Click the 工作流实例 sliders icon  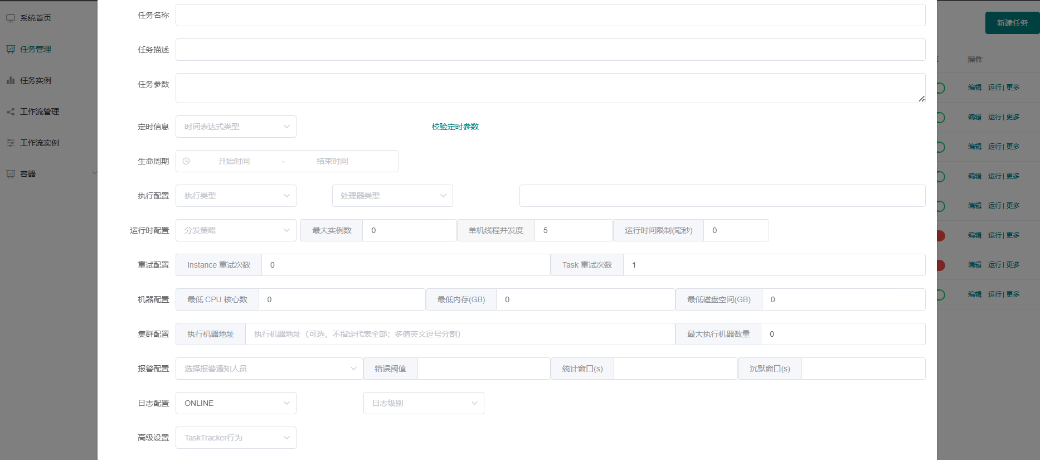coord(11,143)
